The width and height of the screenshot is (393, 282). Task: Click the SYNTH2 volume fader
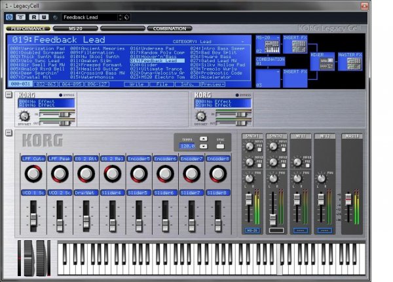tap(272, 220)
